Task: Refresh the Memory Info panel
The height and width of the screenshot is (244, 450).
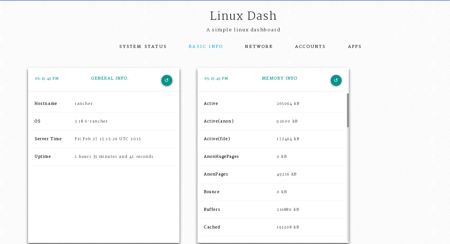Action: tap(336, 80)
